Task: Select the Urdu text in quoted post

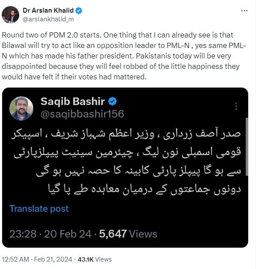Action: pos(126,161)
